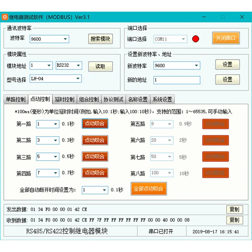Open the 第三路 delay dropdown showing 5
This screenshot has height=252, width=252.
[x=48, y=157]
